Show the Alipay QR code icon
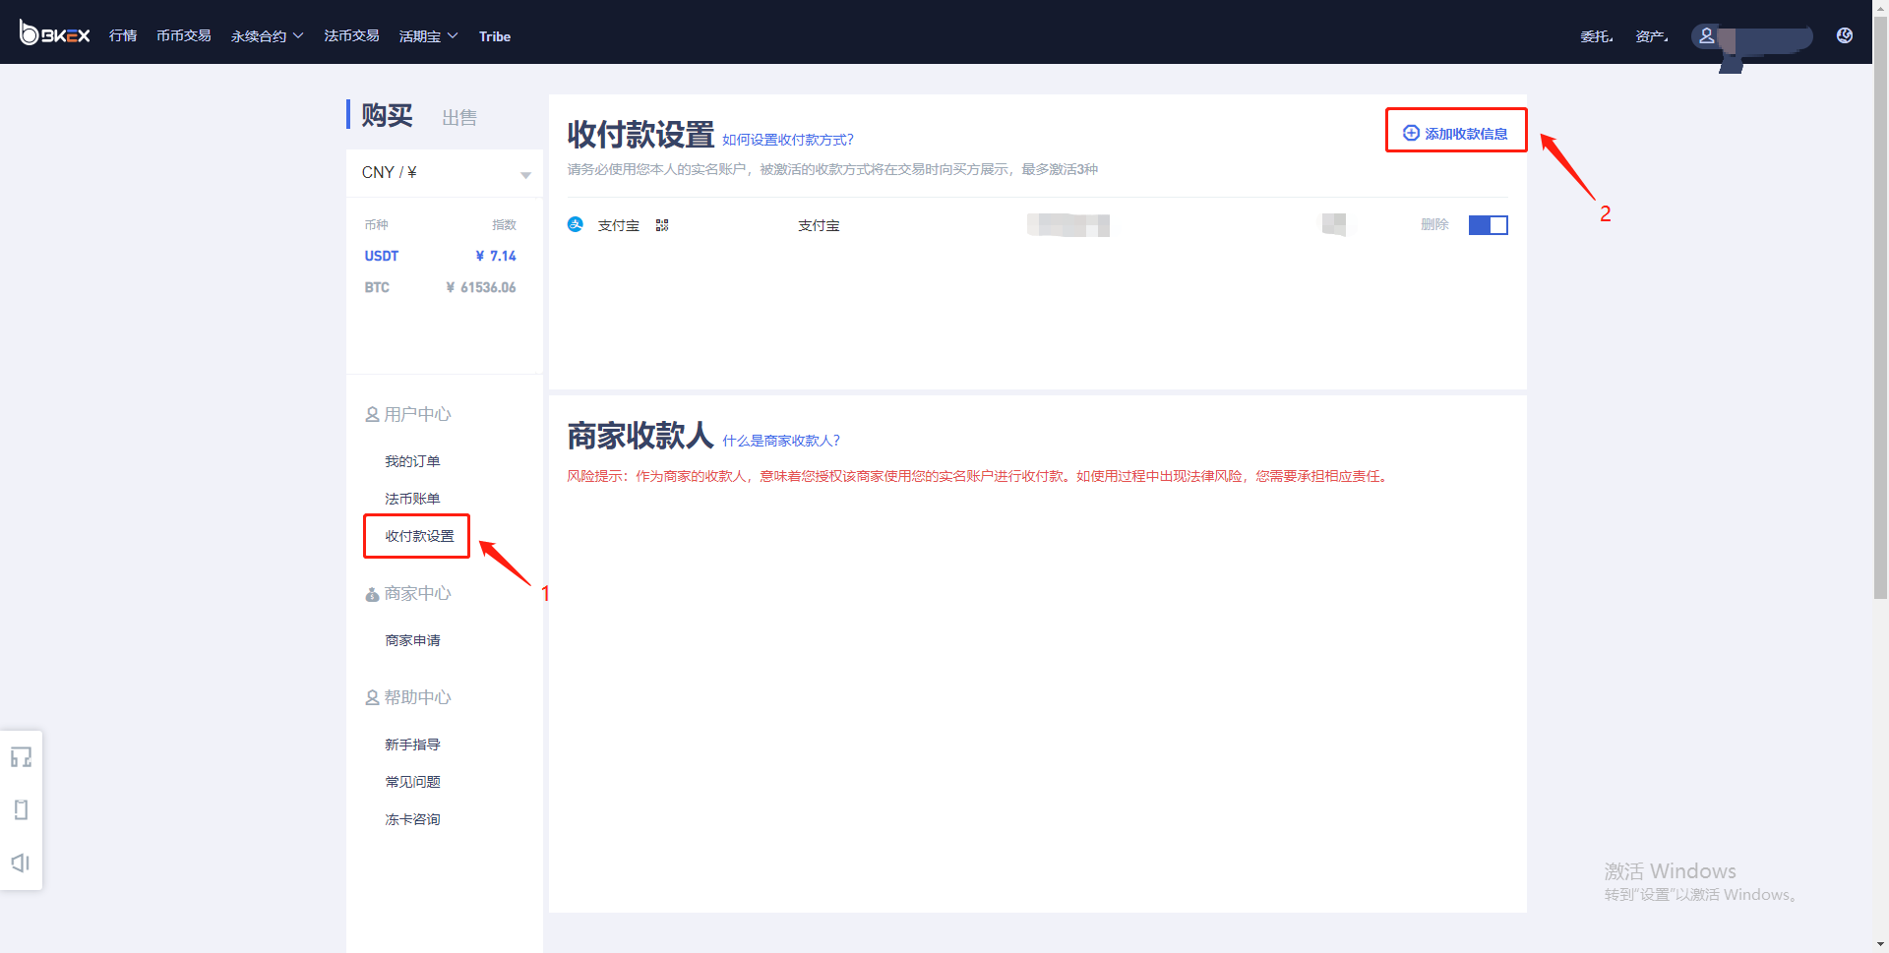Screen dimensions: 1889x953 (662, 225)
